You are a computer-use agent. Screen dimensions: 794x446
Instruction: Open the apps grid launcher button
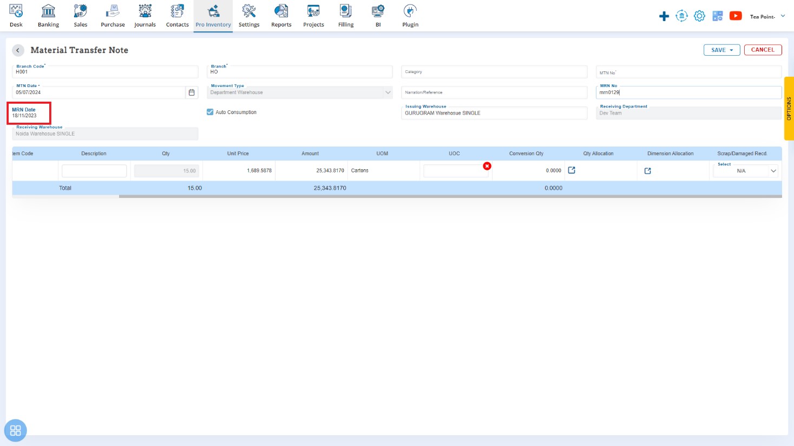(x=15, y=430)
